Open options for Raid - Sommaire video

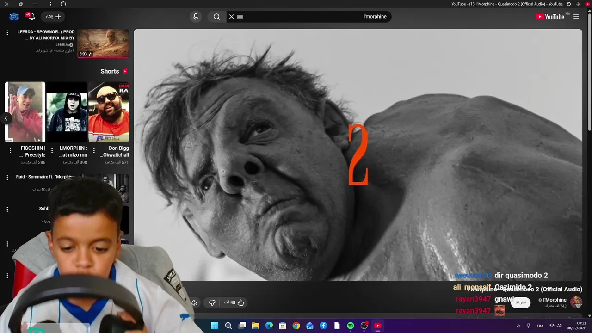pos(7,177)
